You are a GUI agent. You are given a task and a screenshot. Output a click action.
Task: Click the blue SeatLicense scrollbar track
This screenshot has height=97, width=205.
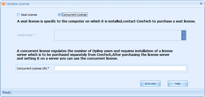coord(184,35)
